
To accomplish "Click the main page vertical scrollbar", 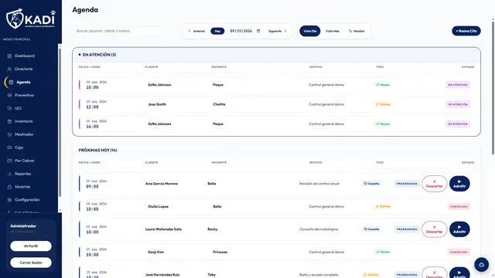I will coord(493,88).
